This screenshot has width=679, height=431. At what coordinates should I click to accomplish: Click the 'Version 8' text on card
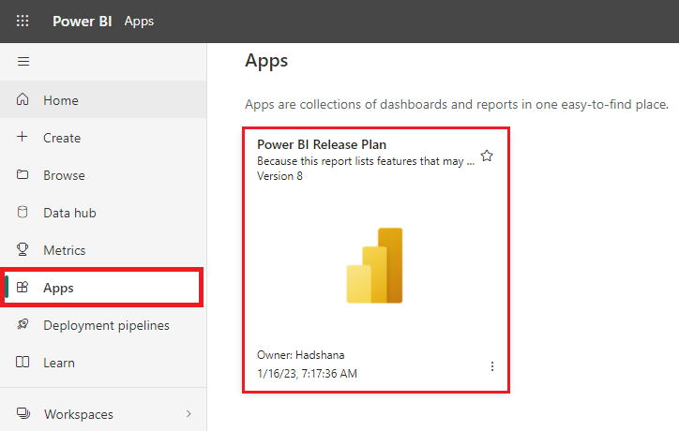279,176
